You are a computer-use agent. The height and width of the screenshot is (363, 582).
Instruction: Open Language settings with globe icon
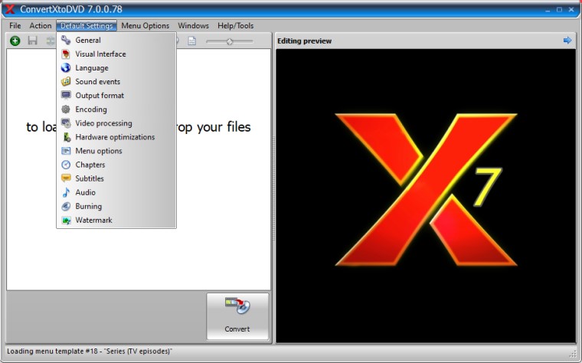[x=116, y=68]
